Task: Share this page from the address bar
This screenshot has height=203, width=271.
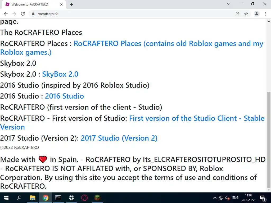Action: 237,14
